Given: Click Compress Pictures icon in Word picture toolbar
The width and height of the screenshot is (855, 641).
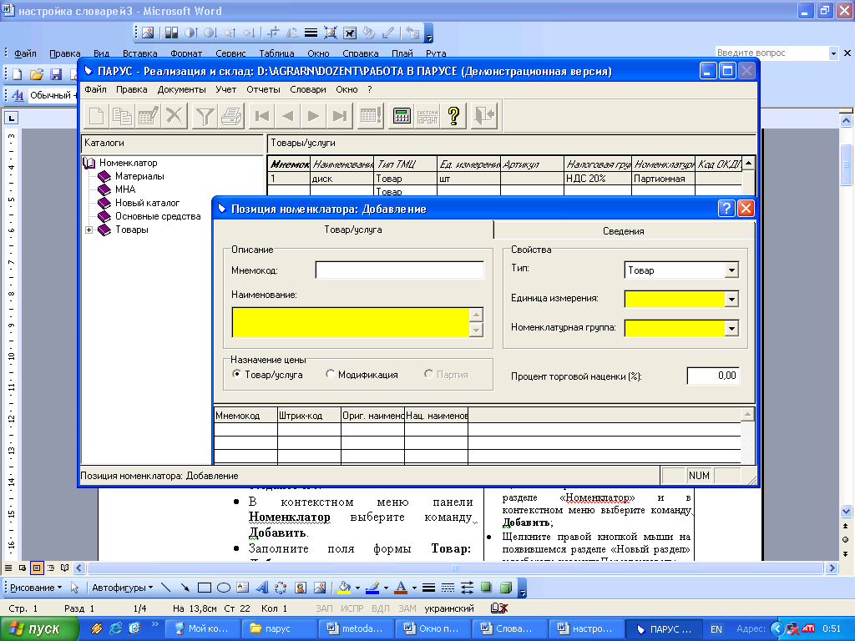Looking at the screenshot, I should point(331,33).
